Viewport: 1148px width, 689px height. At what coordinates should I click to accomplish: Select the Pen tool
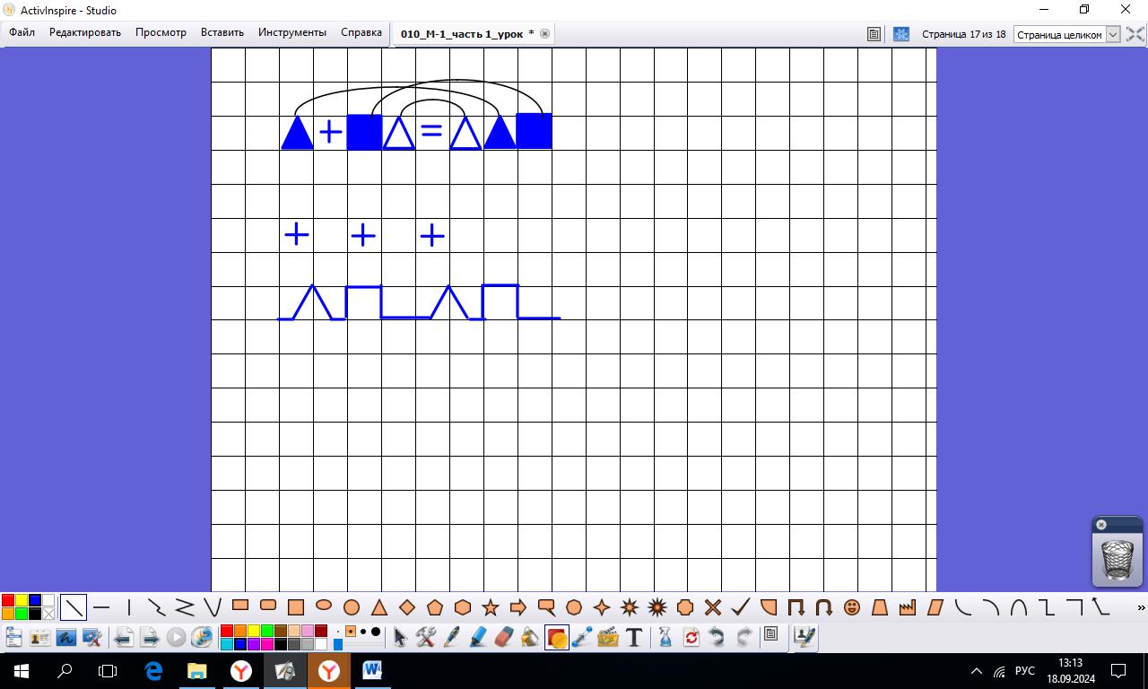[452, 637]
